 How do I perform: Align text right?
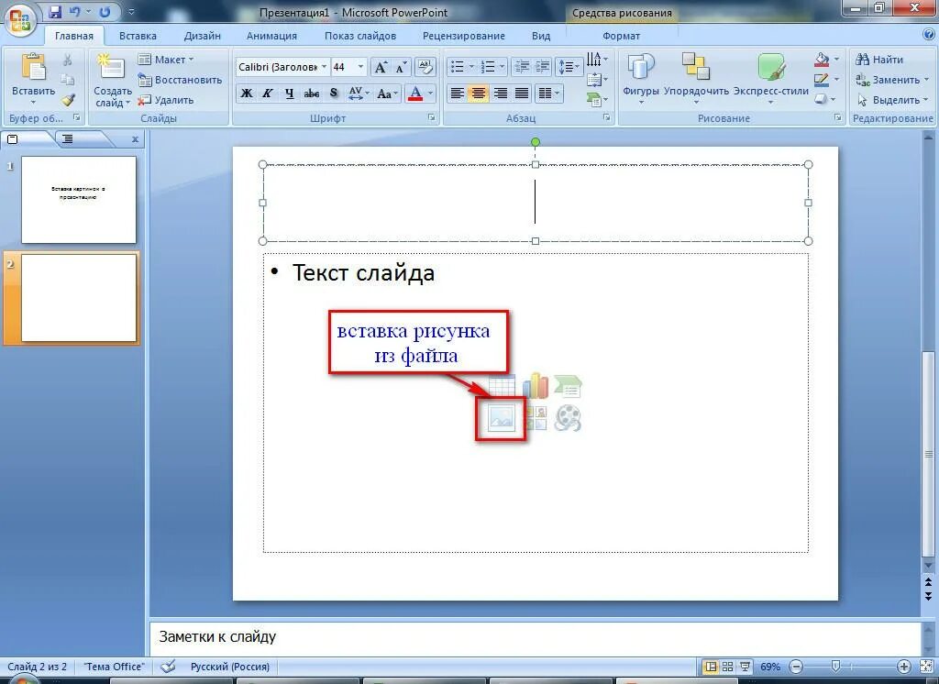(x=500, y=94)
